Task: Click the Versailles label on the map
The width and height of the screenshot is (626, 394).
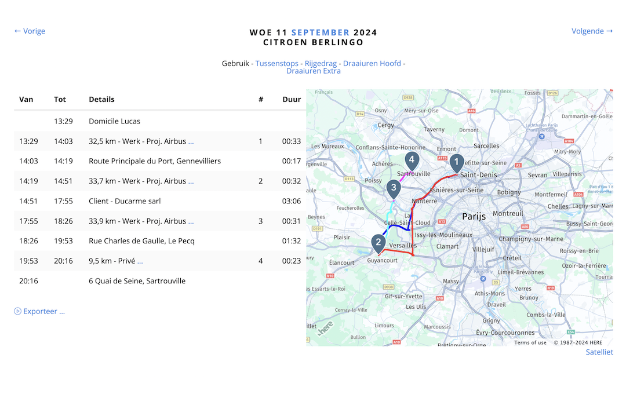Action: (403, 246)
